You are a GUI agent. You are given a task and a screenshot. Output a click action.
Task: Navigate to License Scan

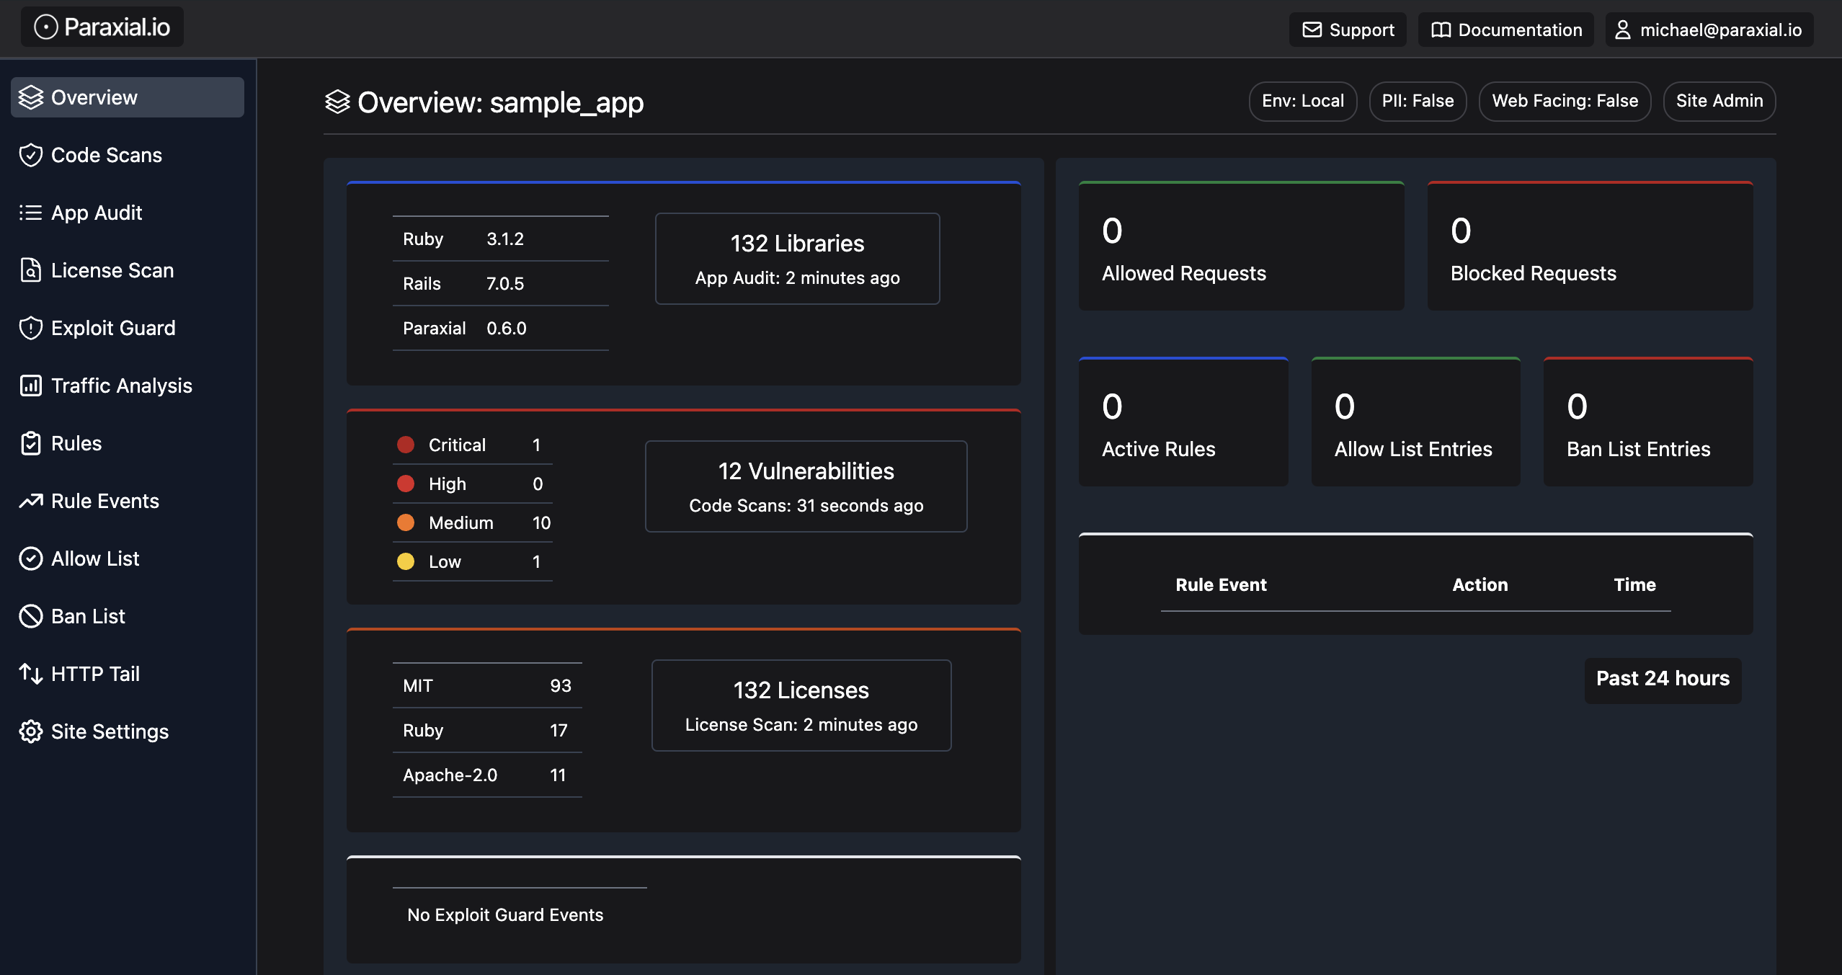pyautogui.click(x=128, y=270)
